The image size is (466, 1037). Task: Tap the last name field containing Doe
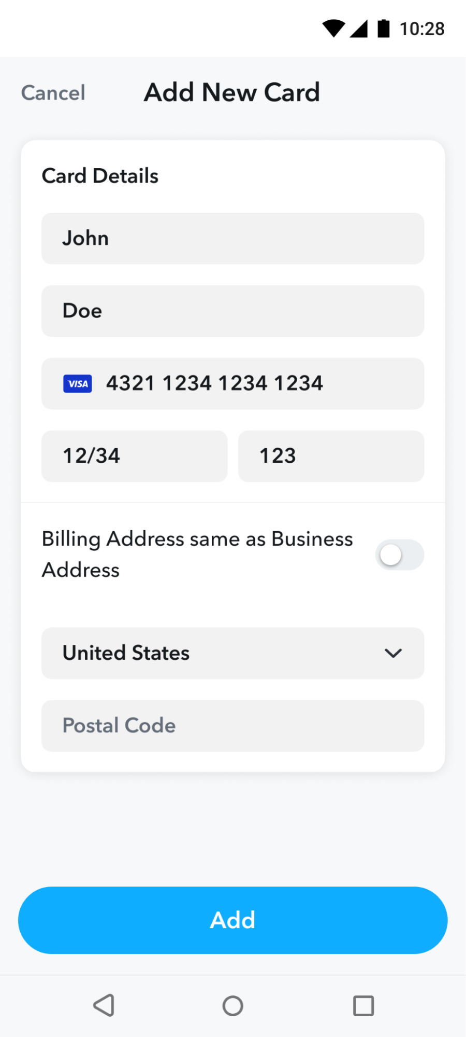[x=232, y=311]
